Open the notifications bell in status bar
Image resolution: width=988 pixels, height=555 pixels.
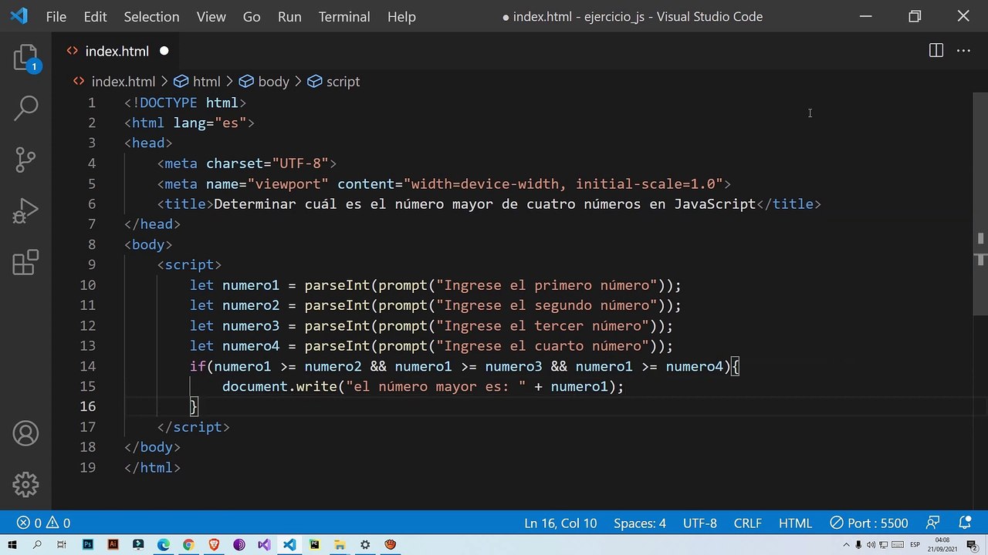coord(965,523)
